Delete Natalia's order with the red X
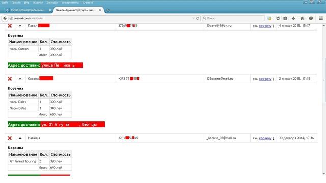 (10, 138)
